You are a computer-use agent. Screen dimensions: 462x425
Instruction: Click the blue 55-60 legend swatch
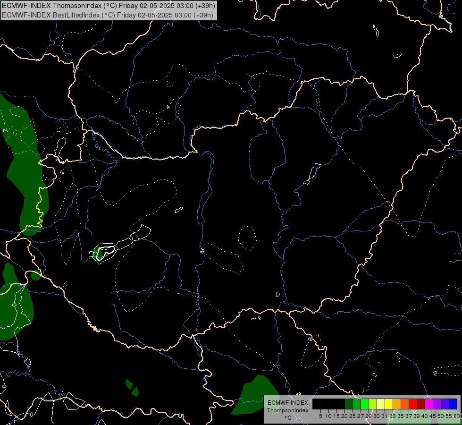pyautogui.click(x=453, y=404)
